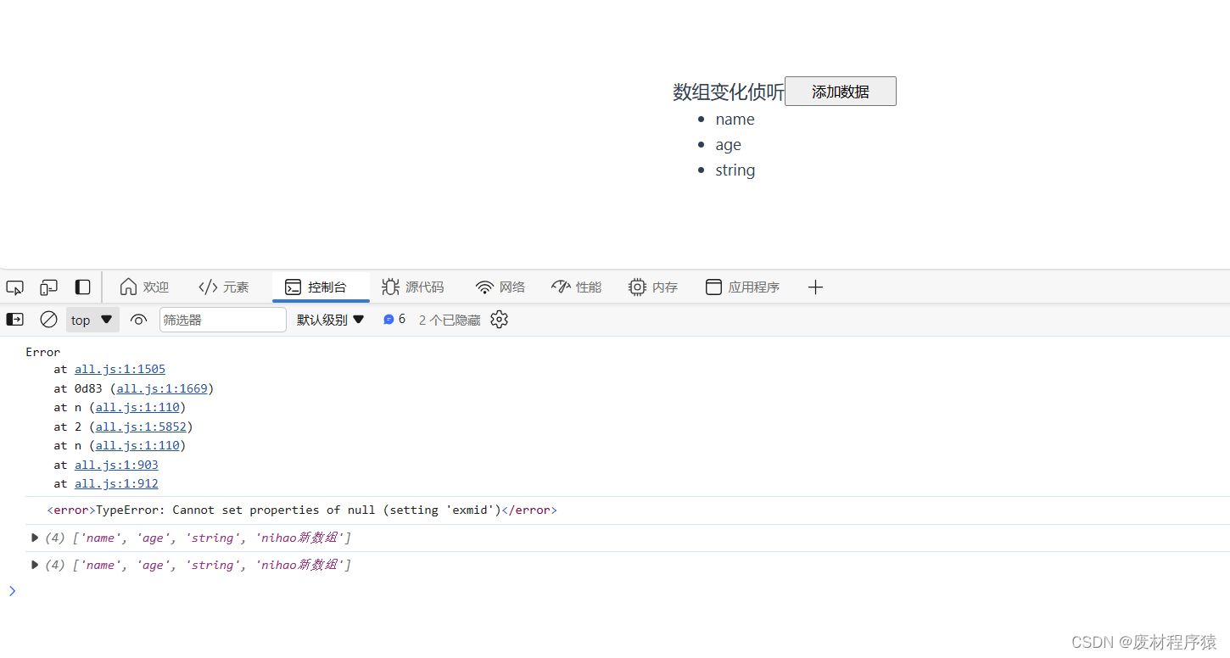The image size is (1230, 658).
Task: Click the dock panel layout icon
Action: (82, 287)
